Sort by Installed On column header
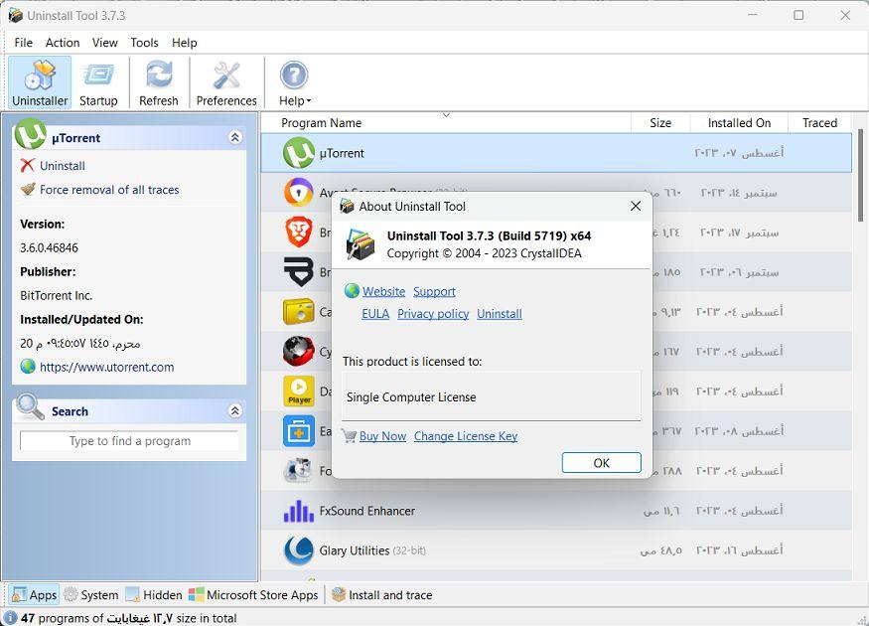 (x=739, y=122)
